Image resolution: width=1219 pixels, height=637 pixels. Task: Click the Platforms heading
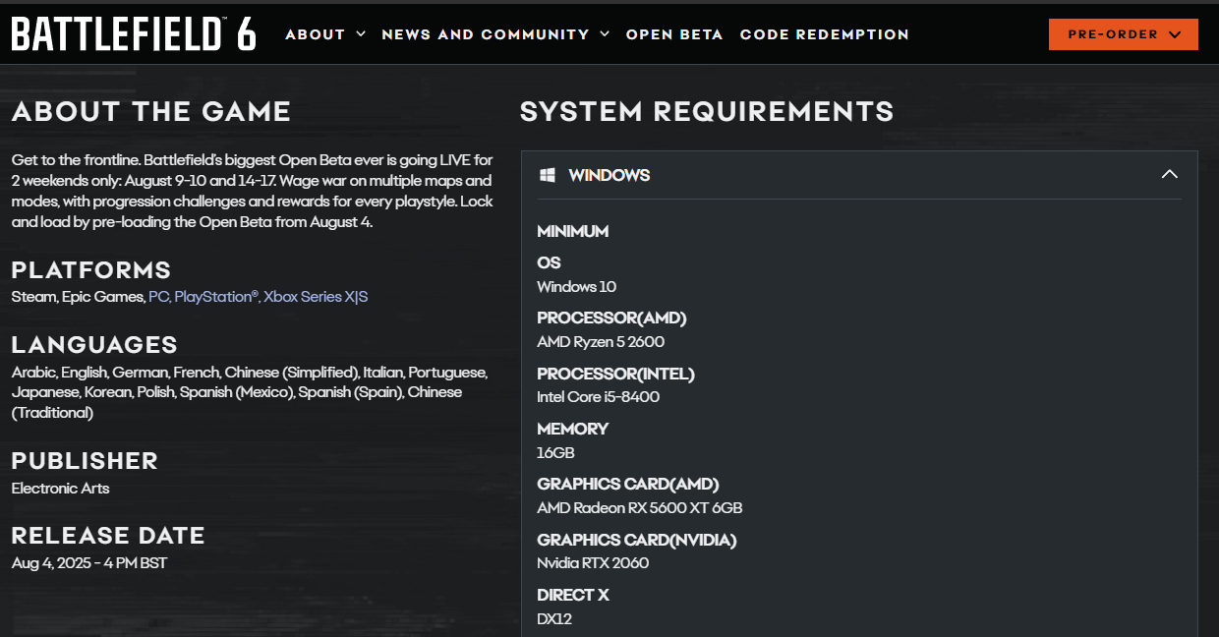tap(91, 269)
